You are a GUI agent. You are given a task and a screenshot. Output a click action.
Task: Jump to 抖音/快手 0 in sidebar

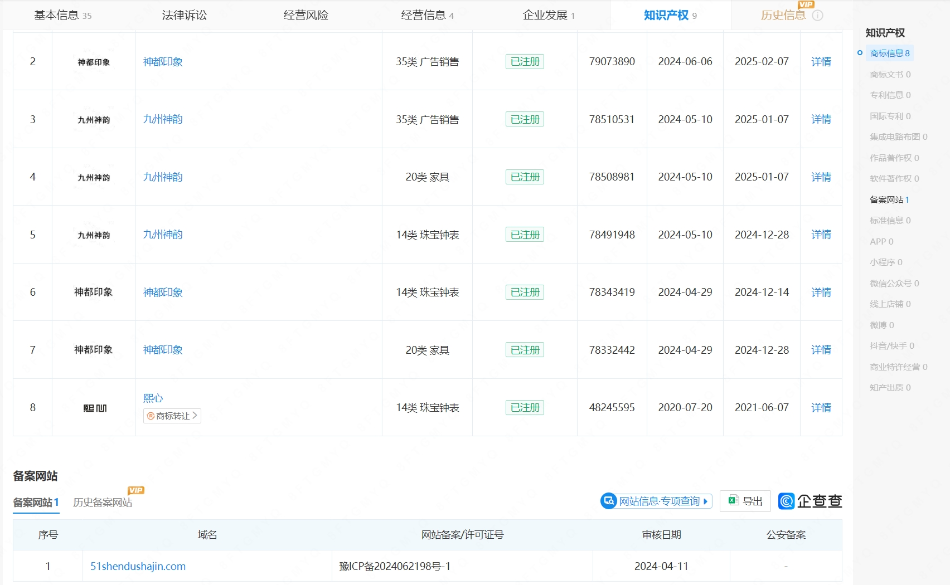pos(892,346)
